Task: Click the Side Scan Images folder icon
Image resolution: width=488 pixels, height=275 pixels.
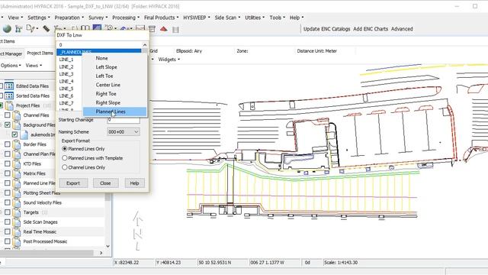Action: point(16,222)
